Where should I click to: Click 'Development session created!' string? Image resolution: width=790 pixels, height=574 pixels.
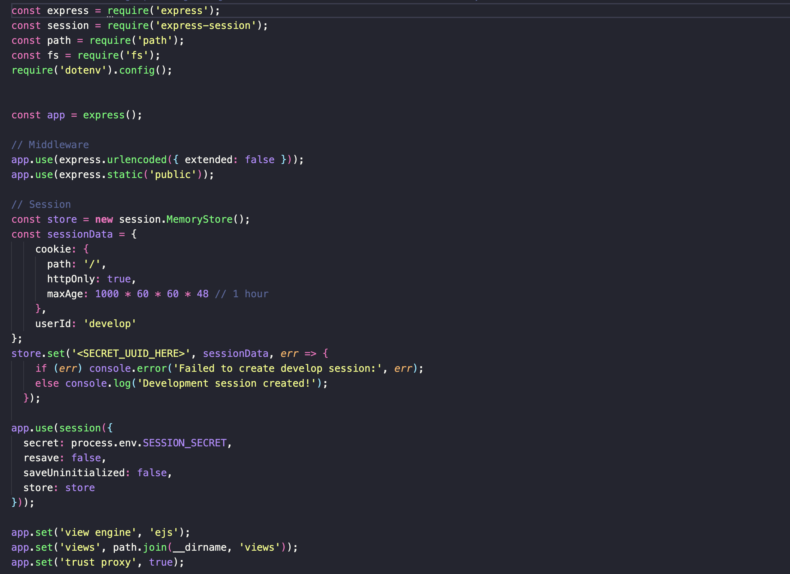click(227, 383)
